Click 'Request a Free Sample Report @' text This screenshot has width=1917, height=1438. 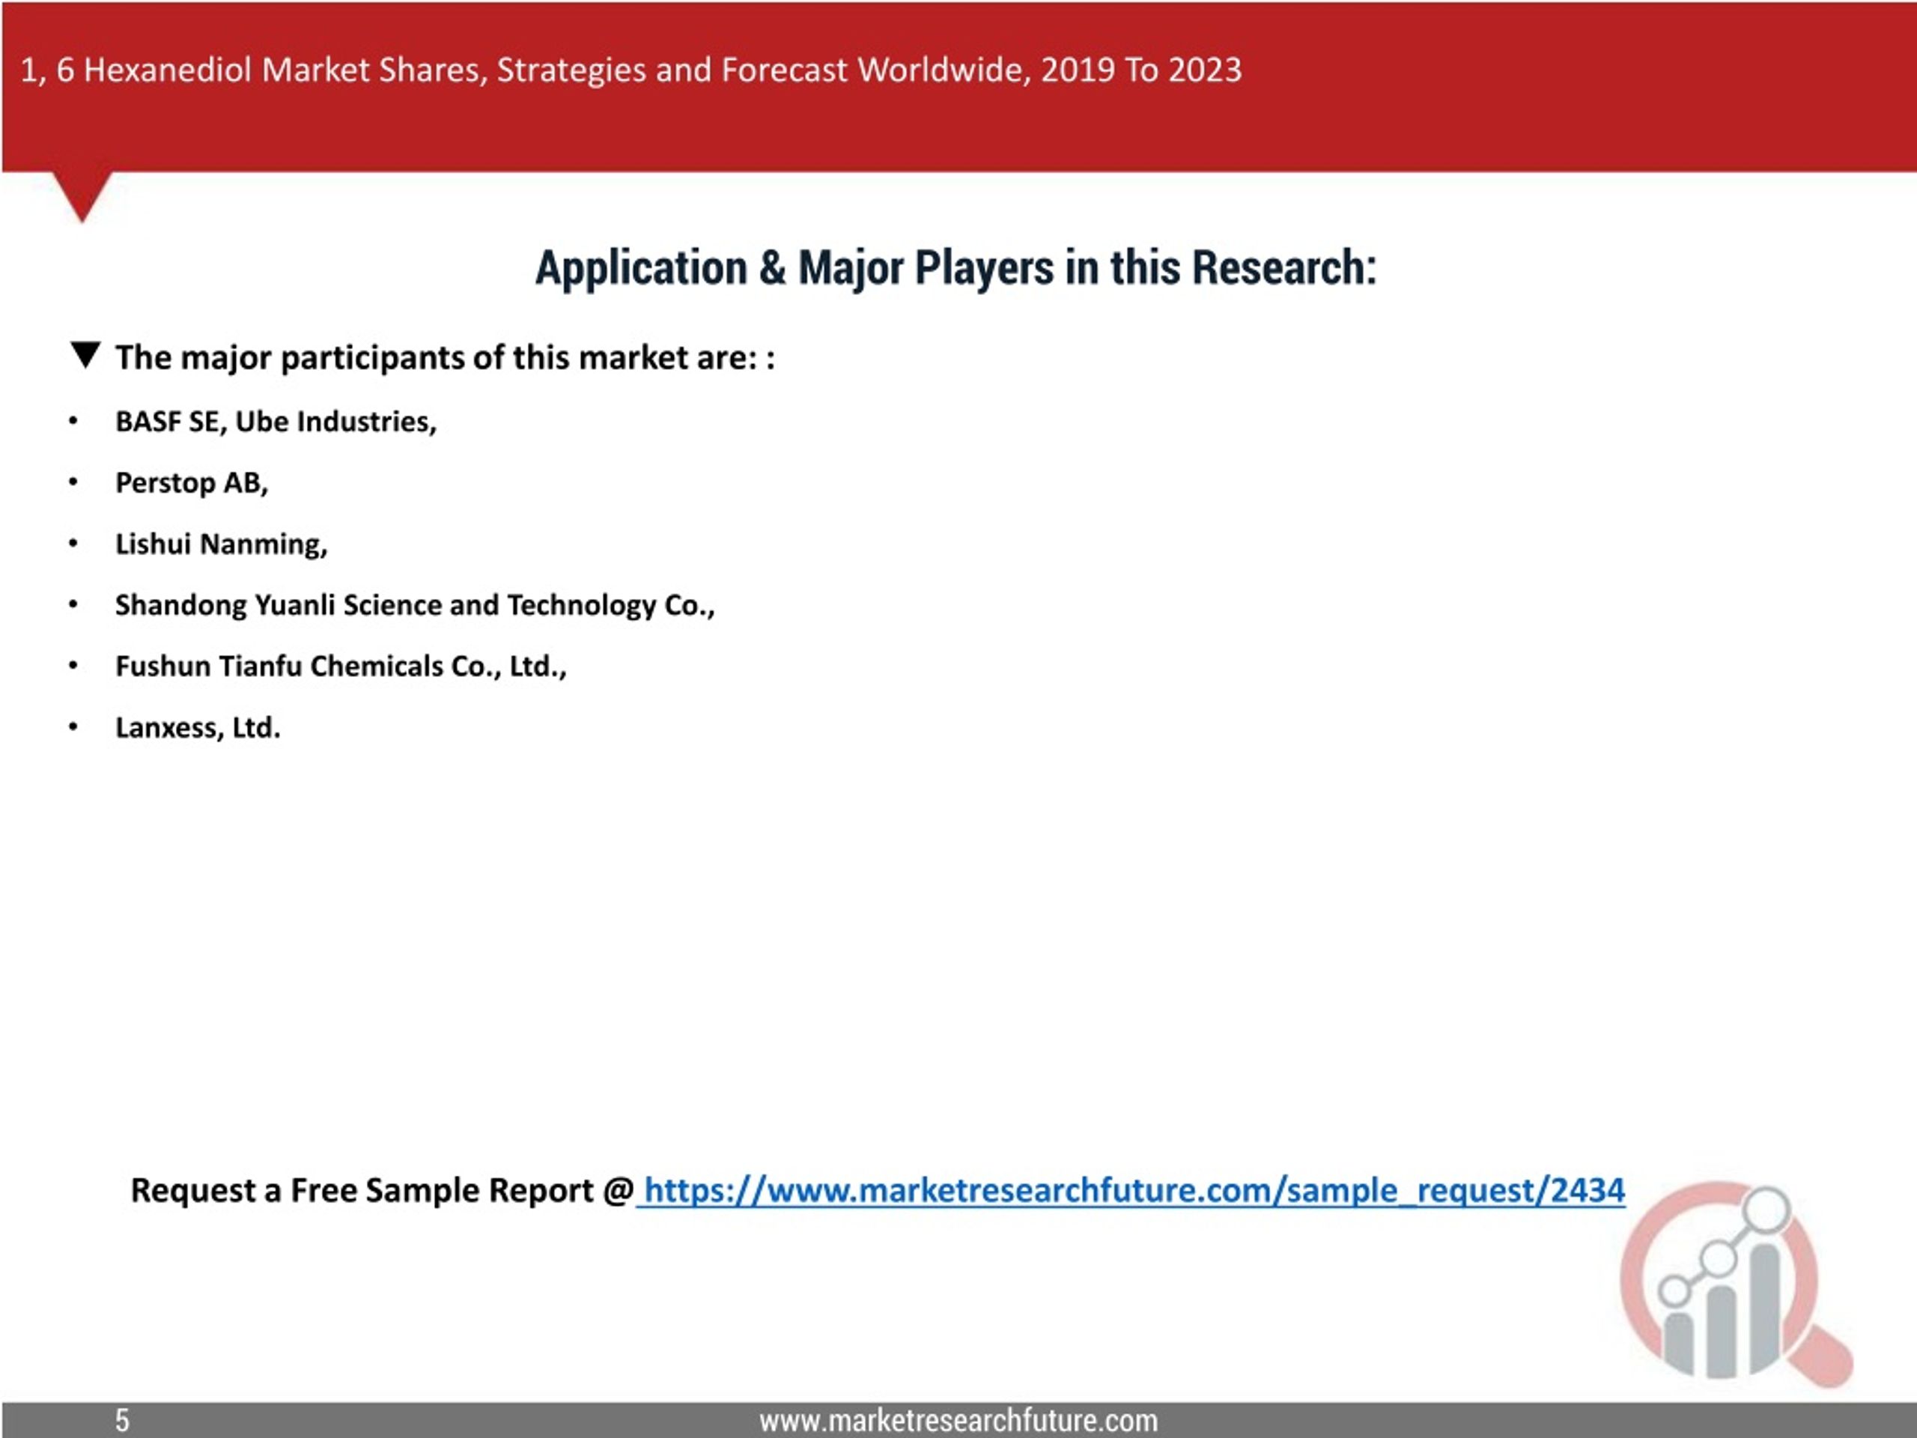[x=382, y=1191]
